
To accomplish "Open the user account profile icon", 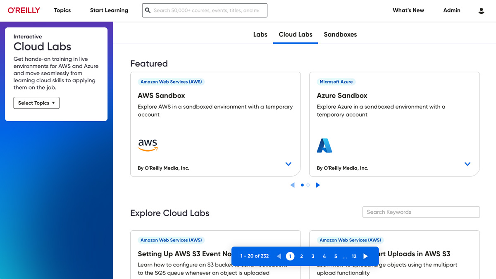I will pyautogui.click(x=481, y=11).
